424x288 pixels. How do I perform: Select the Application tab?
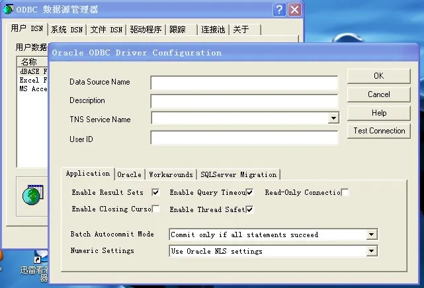88,174
